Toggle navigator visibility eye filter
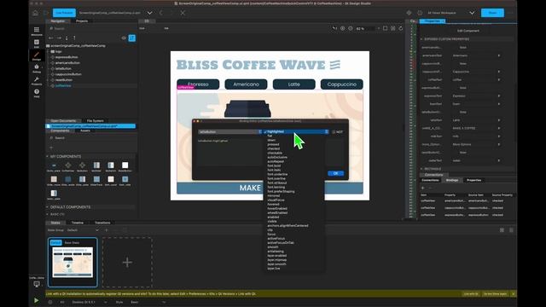This screenshot has width=546, height=307. tap(124, 38)
